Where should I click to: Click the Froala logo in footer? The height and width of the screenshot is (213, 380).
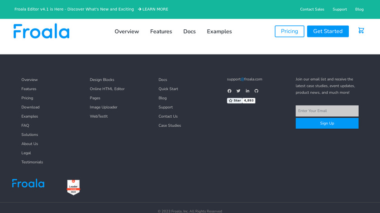[x=28, y=183]
